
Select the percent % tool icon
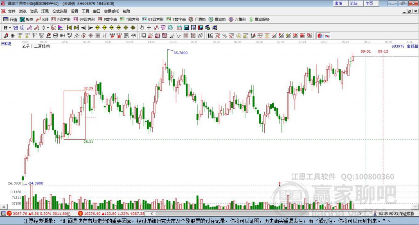coord(225,36)
